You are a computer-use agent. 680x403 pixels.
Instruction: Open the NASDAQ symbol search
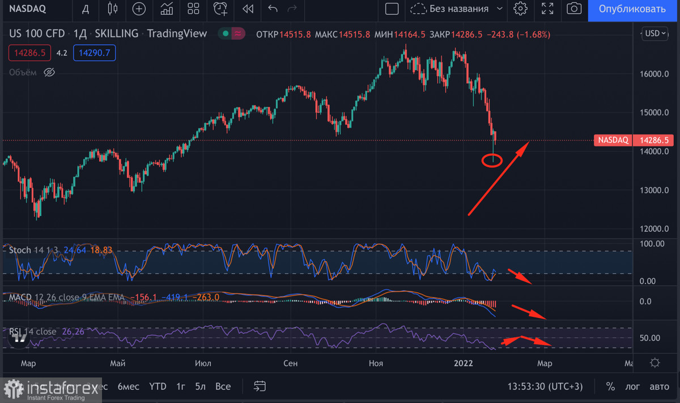click(x=27, y=9)
